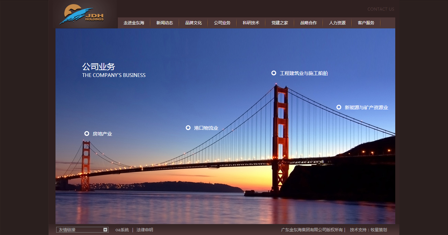Open the 新闻动态 menu item
Image resolution: width=448 pixels, height=235 pixels.
coord(165,23)
